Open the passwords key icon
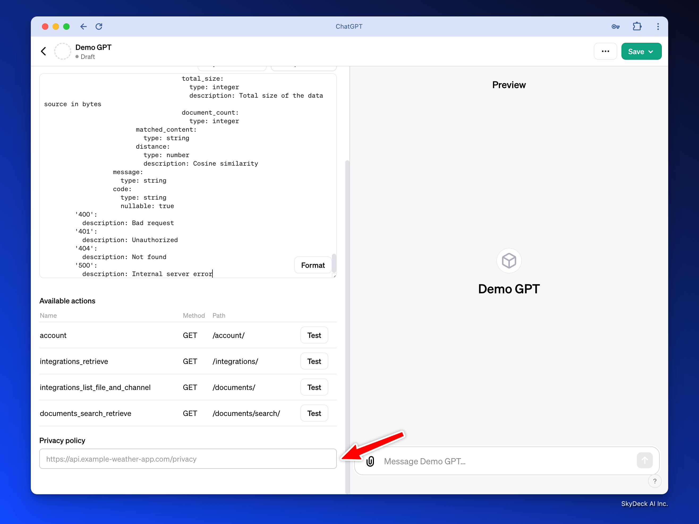 coord(615,27)
